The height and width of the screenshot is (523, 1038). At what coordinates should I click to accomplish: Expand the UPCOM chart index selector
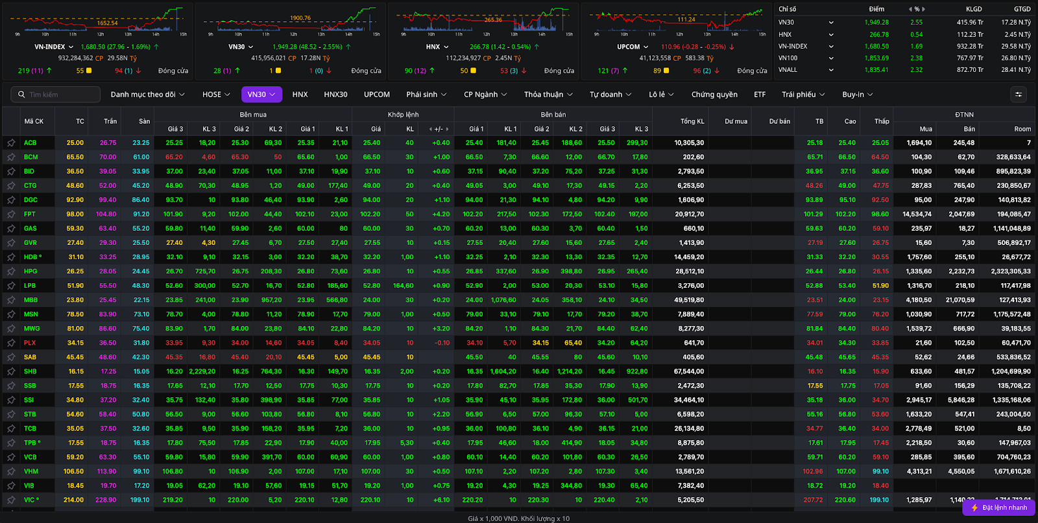[646, 47]
